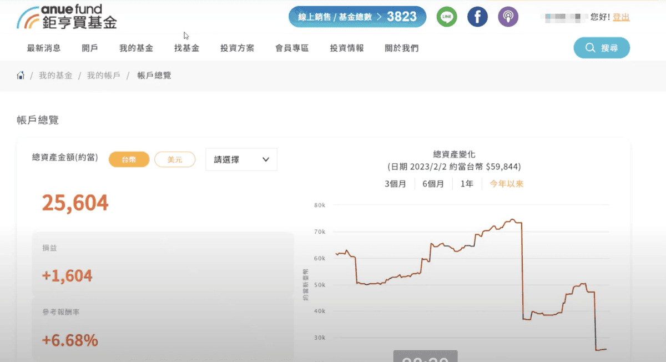The image size is (666, 362).
Task: Open the 我的基金 menu
Action: pos(136,48)
